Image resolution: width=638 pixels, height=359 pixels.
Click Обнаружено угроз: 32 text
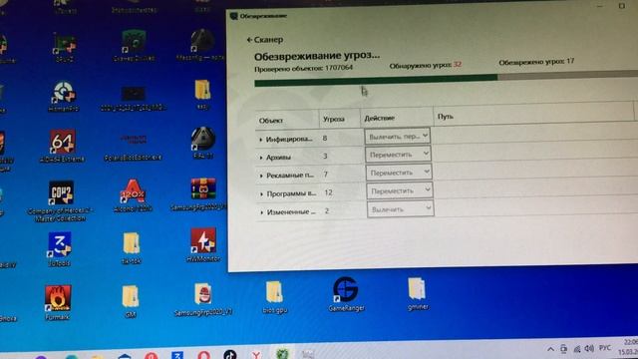tap(426, 65)
